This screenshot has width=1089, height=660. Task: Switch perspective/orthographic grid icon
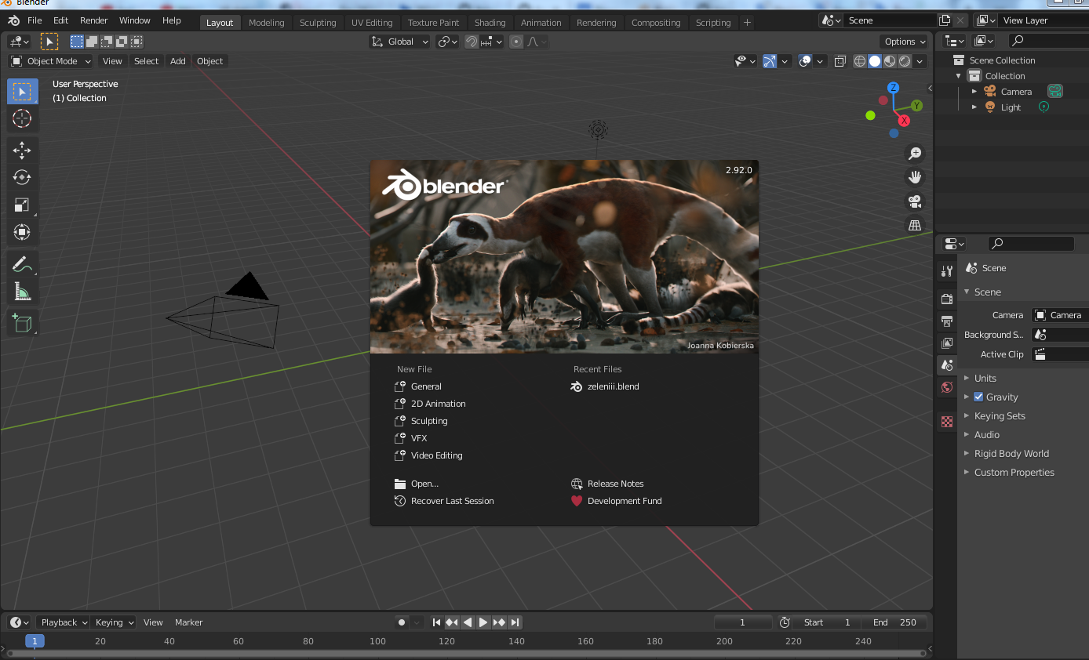[915, 226]
